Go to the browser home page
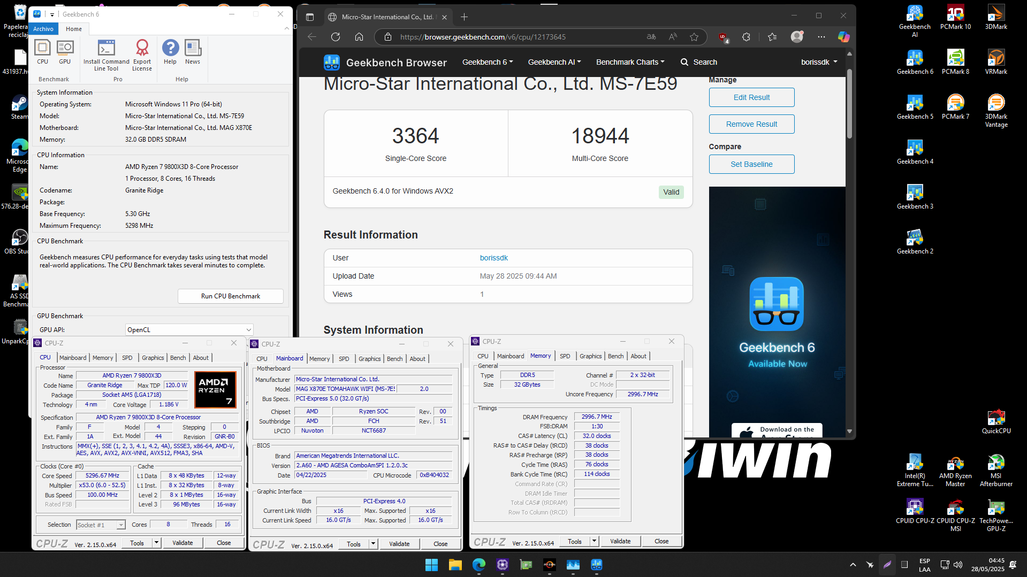The height and width of the screenshot is (577, 1027). pos(359,37)
